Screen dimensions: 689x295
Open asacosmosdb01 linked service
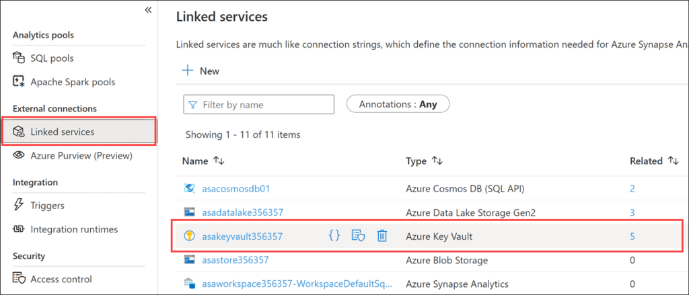[235, 189]
